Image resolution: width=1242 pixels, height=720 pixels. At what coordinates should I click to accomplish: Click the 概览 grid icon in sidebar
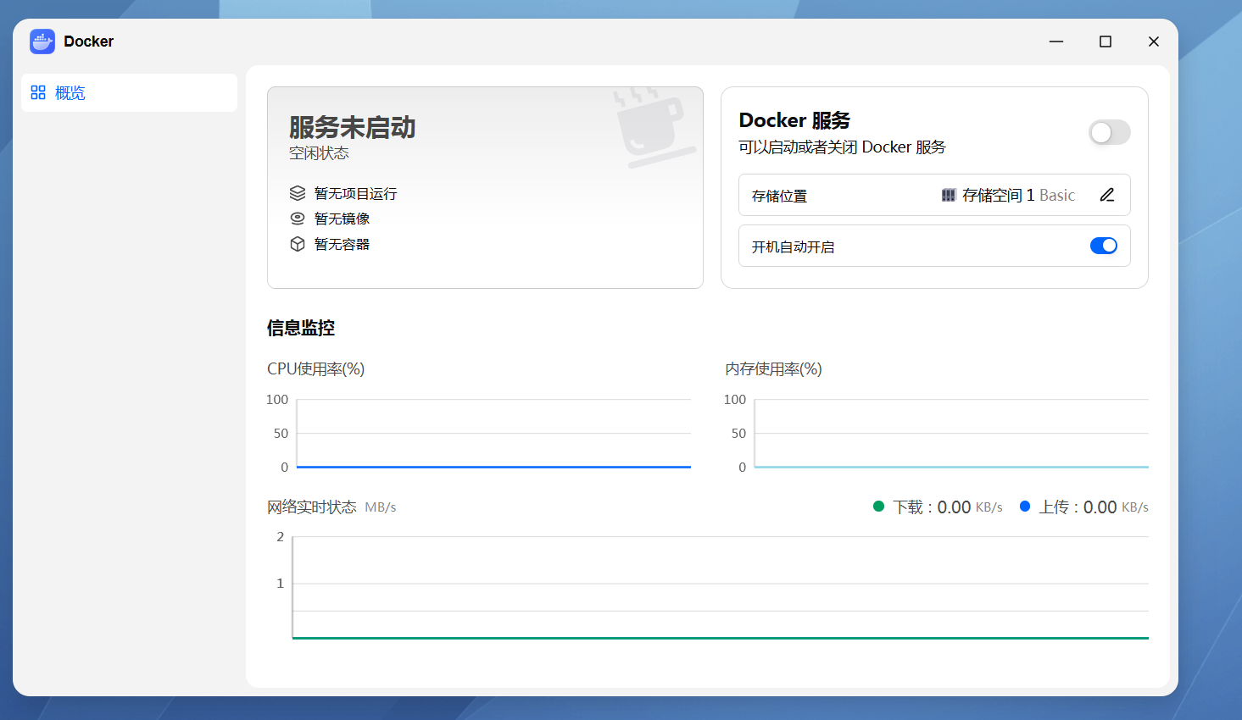coord(38,92)
